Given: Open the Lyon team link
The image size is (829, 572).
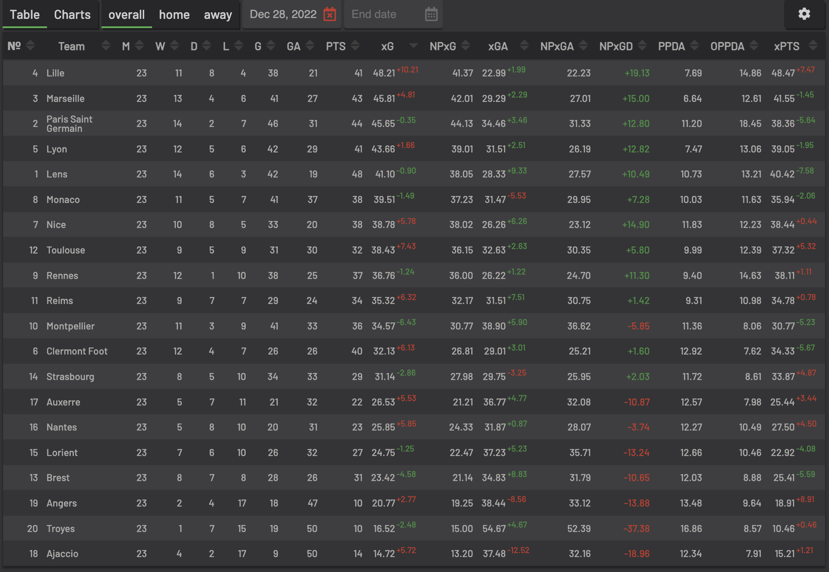Looking at the screenshot, I should 57,149.
